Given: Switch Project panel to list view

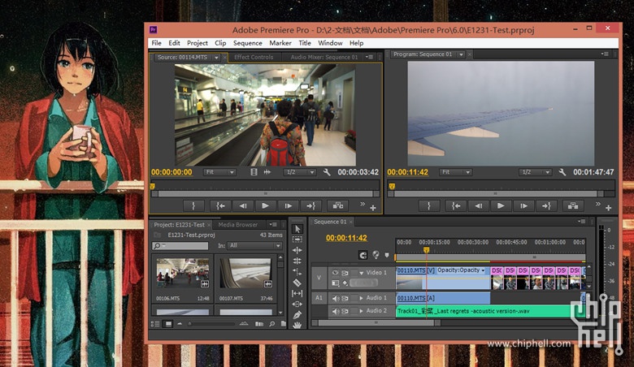Looking at the screenshot, I should 157,324.
